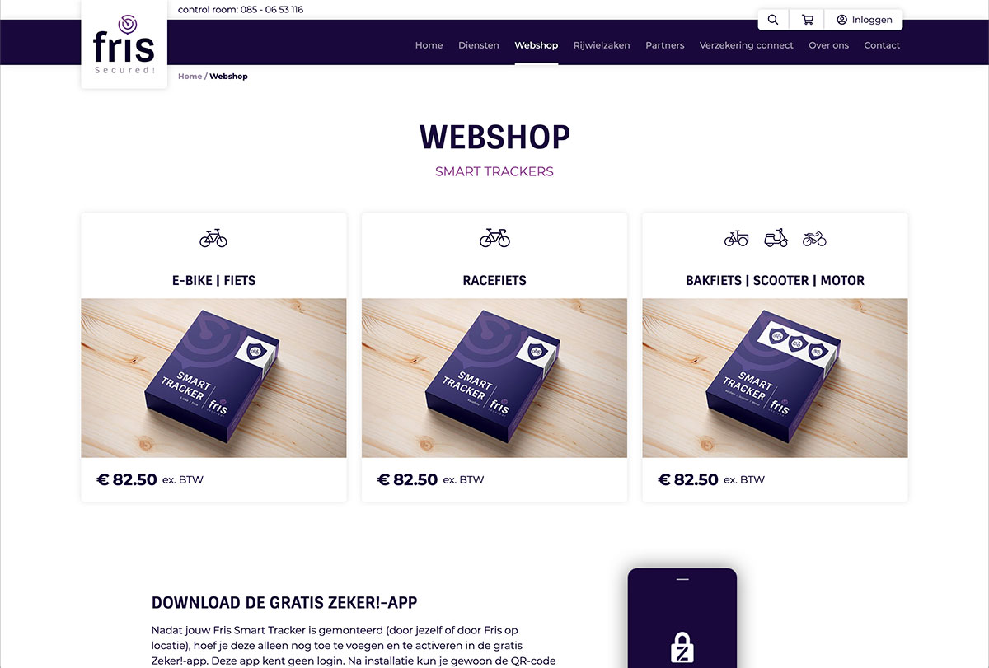Click the cargo bike icon in third card

tap(736, 239)
